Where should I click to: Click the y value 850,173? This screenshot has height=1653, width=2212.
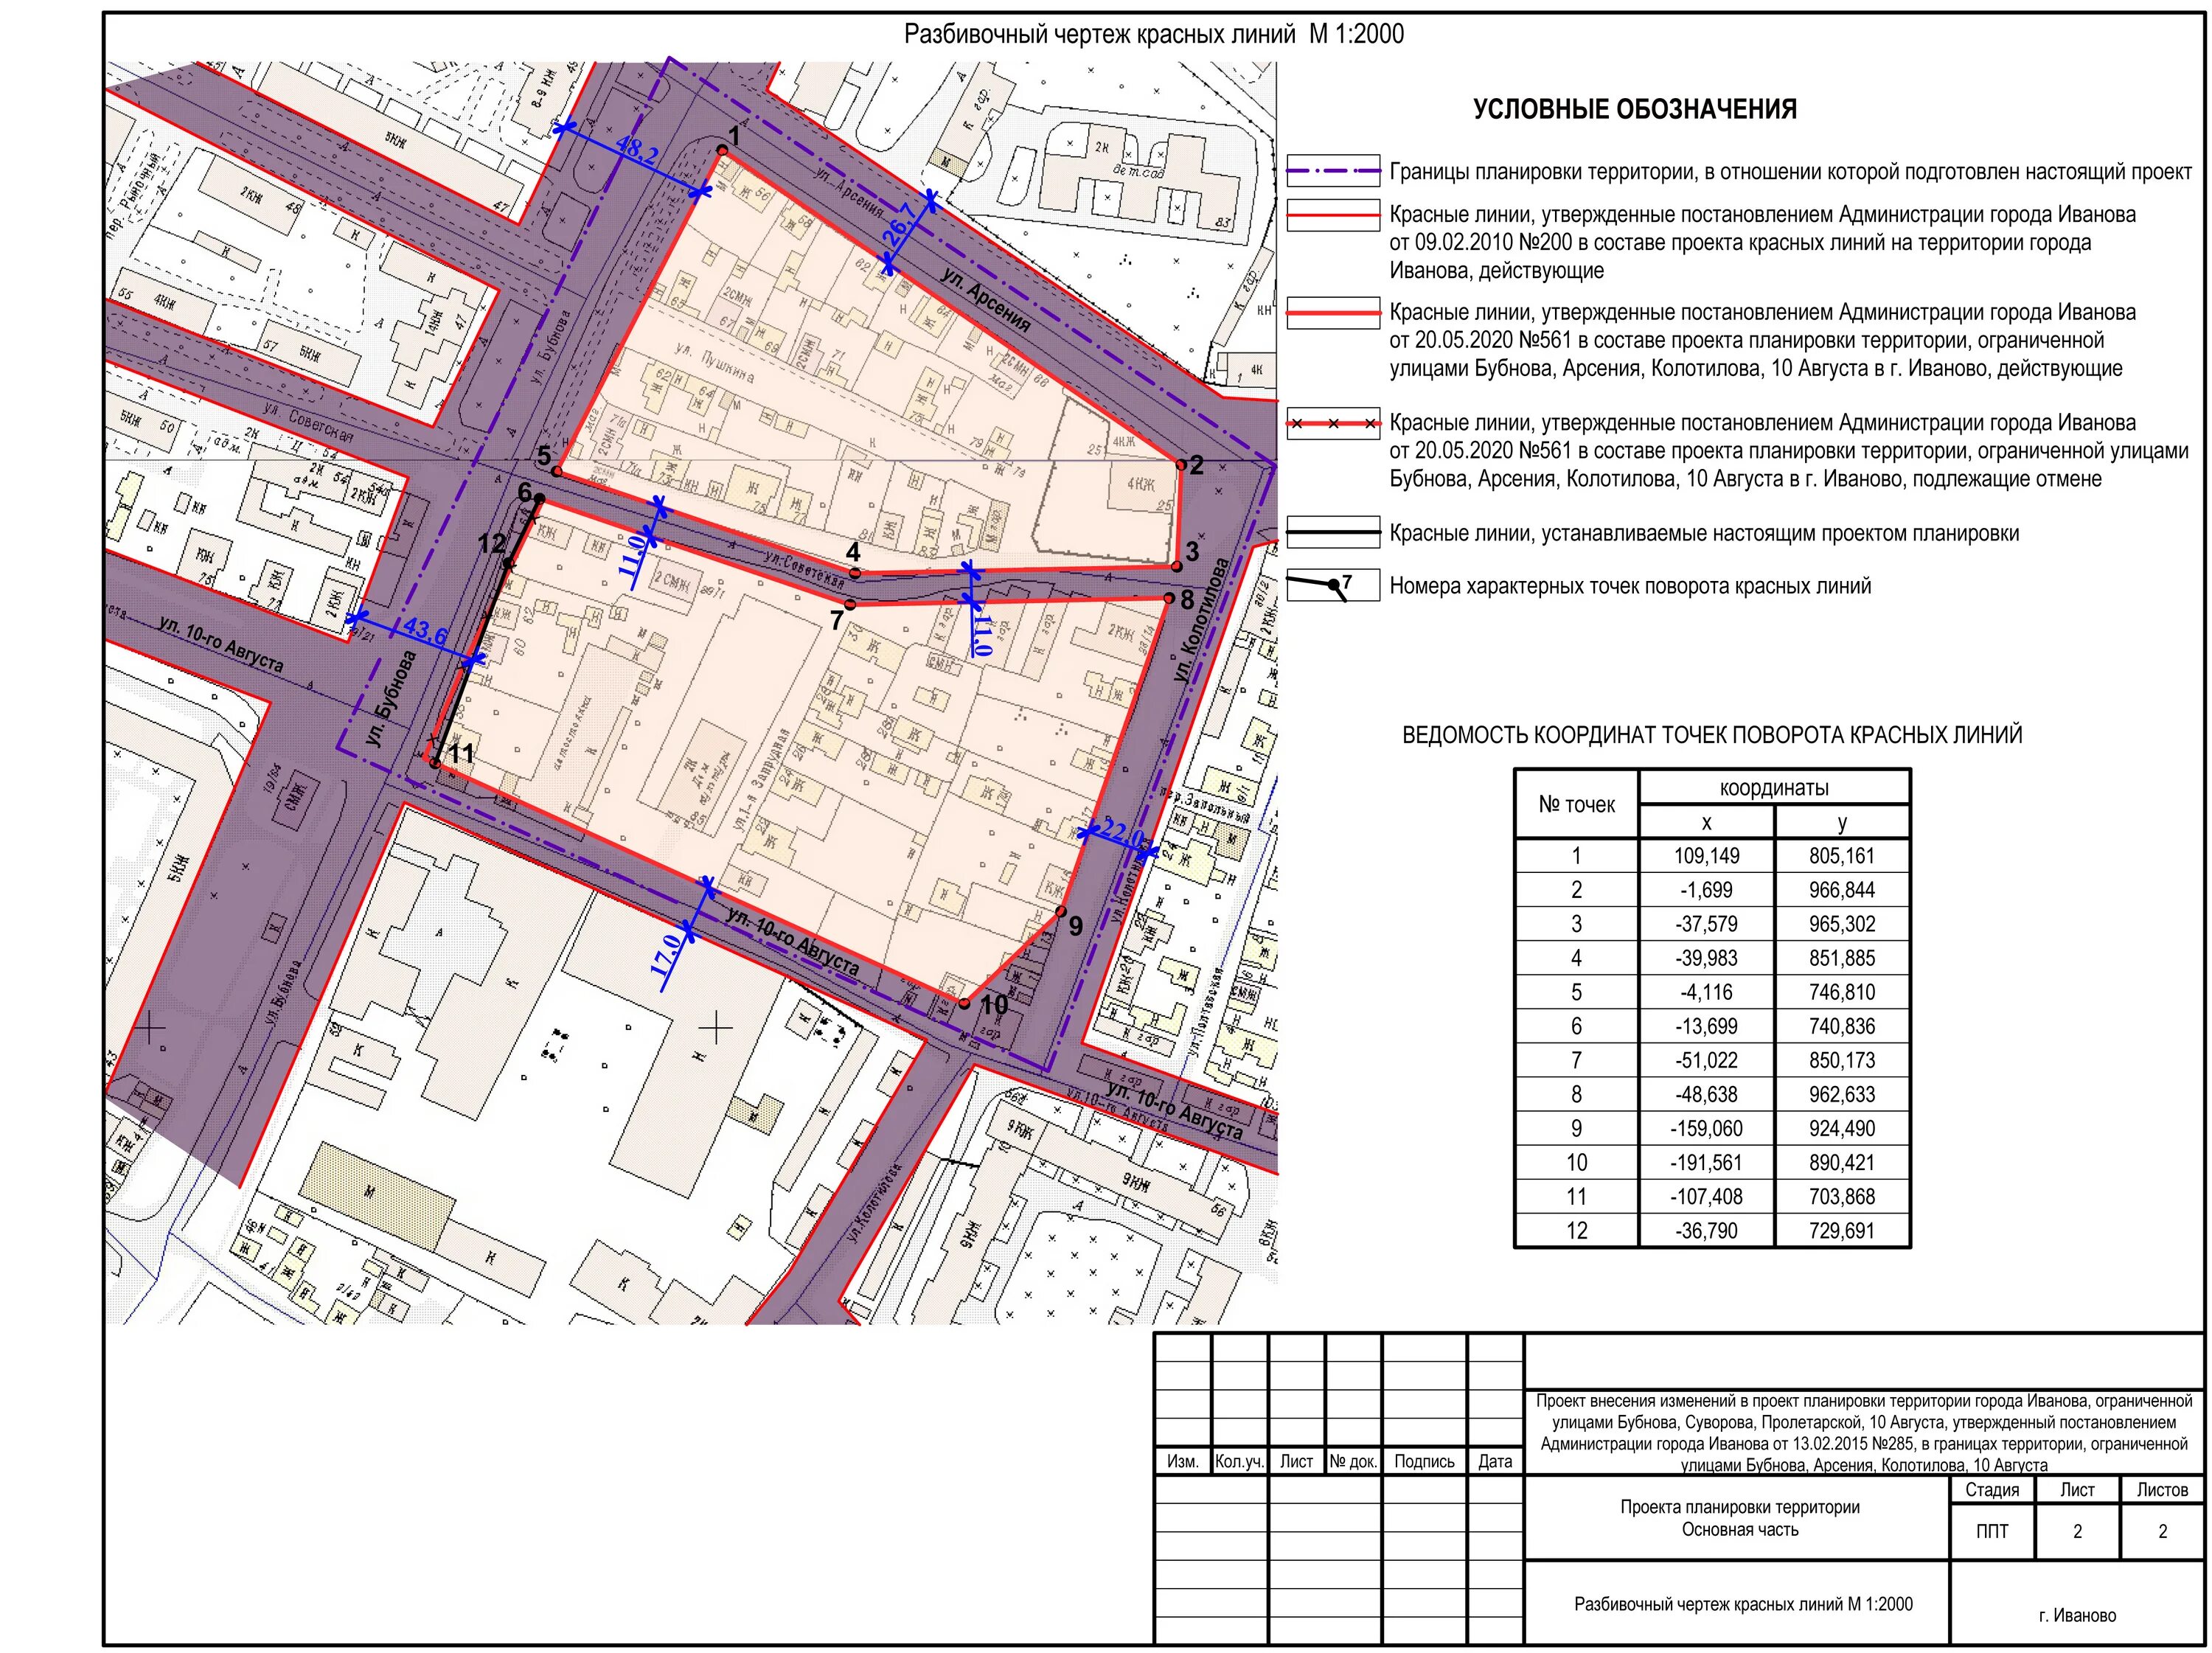coord(1842,1060)
